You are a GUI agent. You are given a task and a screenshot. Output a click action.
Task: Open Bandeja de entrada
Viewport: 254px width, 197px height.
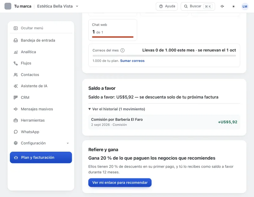click(x=41, y=41)
